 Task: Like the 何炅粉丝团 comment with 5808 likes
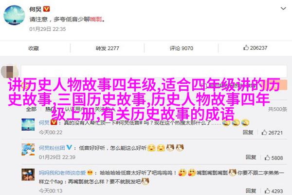click(274, 157)
